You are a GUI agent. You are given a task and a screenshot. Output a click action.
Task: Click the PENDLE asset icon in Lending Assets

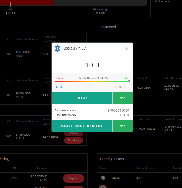click(x=103, y=178)
